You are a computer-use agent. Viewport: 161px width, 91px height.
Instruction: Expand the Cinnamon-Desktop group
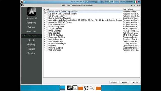pos(45,37)
